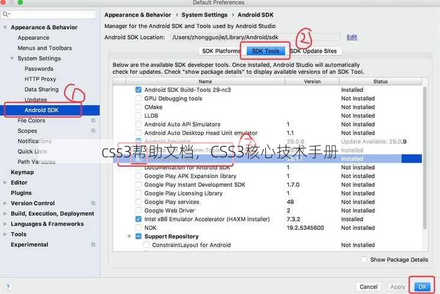Collapse the System Settings node
Screen dimensions: 440x294
point(12,58)
